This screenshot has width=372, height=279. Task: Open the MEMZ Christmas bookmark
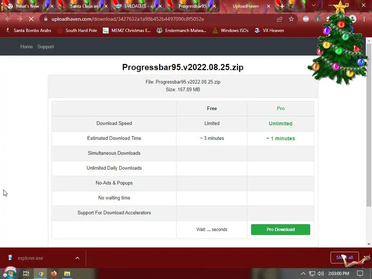[127, 31]
